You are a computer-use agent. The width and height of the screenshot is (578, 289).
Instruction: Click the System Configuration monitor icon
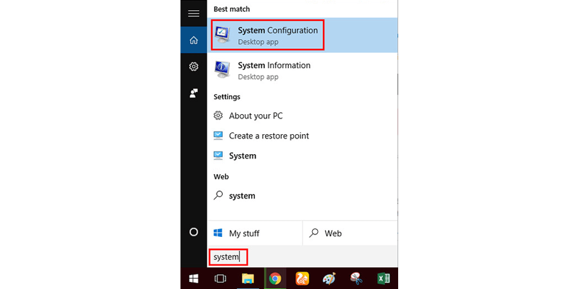point(222,35)
